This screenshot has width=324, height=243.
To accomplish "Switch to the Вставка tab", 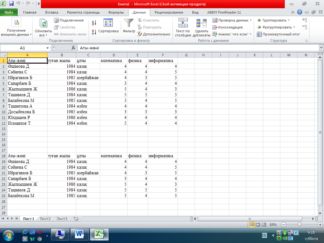I will point(52,12).
